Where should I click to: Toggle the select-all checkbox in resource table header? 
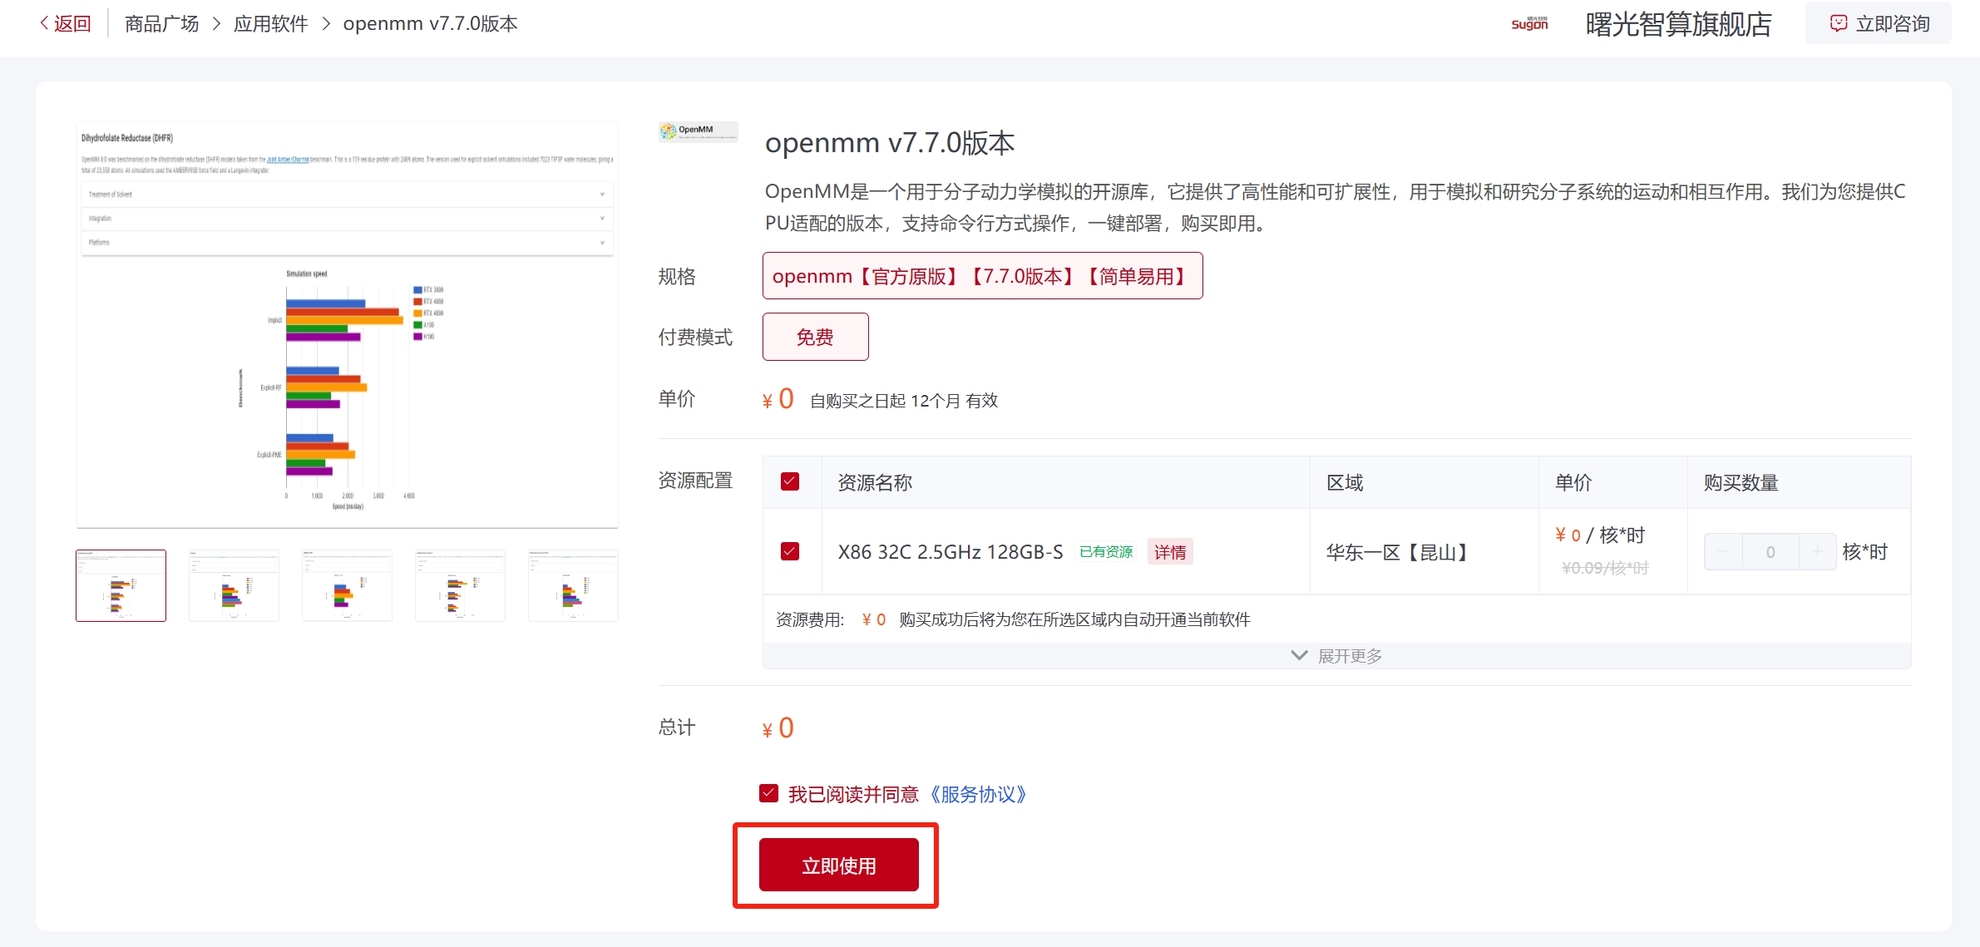point(790,482)
